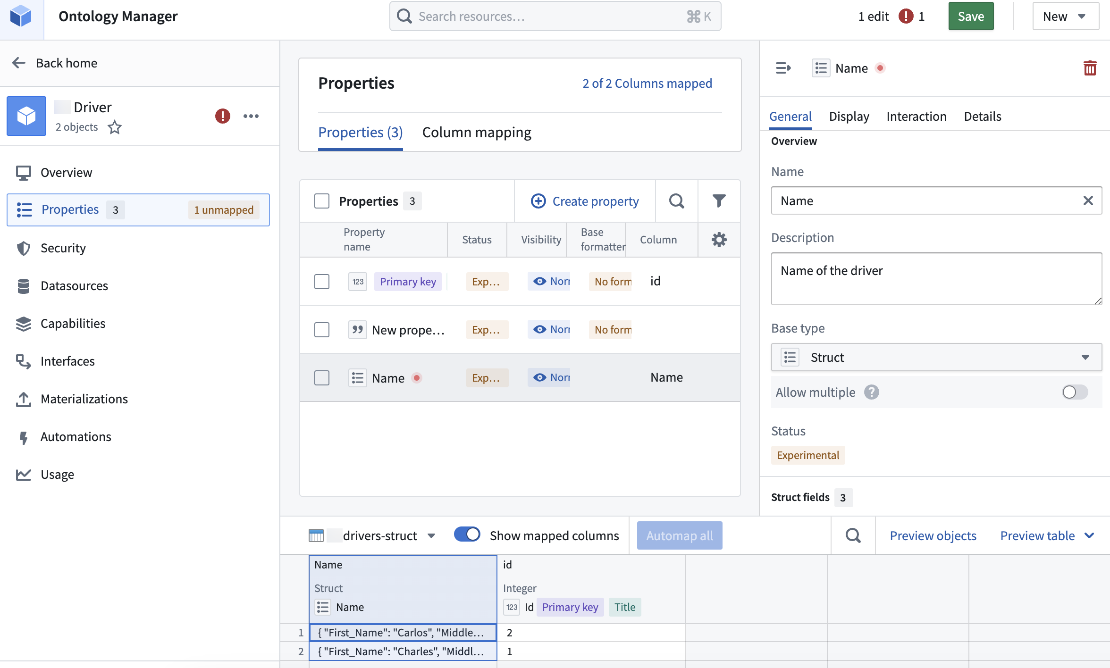This screenshot has width=1110, height=668.
Task: Enable the Allow multiple toggle
Action: 1075,392
